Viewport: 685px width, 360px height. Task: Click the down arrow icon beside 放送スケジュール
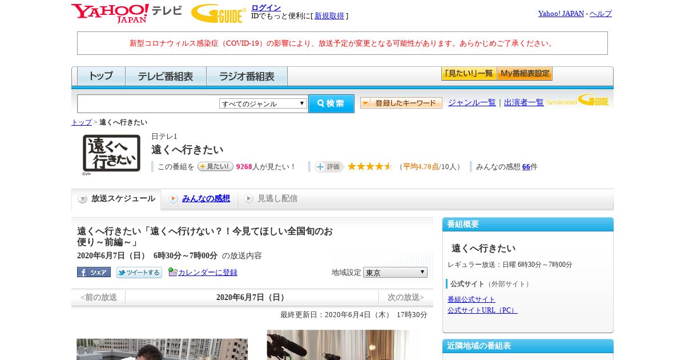tap(83, 199)
